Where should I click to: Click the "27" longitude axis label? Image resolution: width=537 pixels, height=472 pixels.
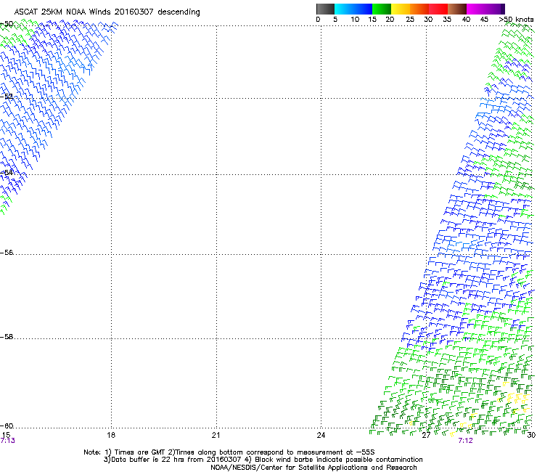click(x=426, y=435)
